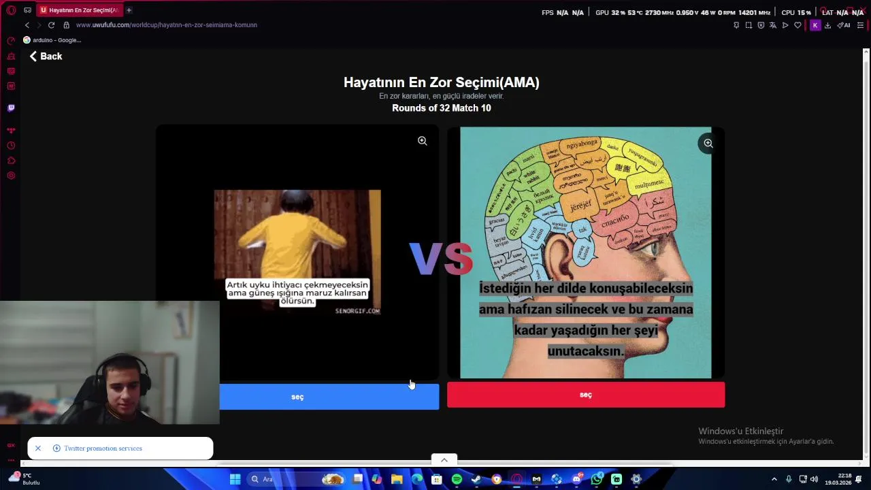Open the GX Corner gamepad icon
Screen dimensions: 871x490
[x=27, y=10]
